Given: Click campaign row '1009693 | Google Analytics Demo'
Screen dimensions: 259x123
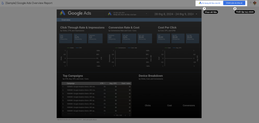Looking at the screenshot, I should [97, 87].
